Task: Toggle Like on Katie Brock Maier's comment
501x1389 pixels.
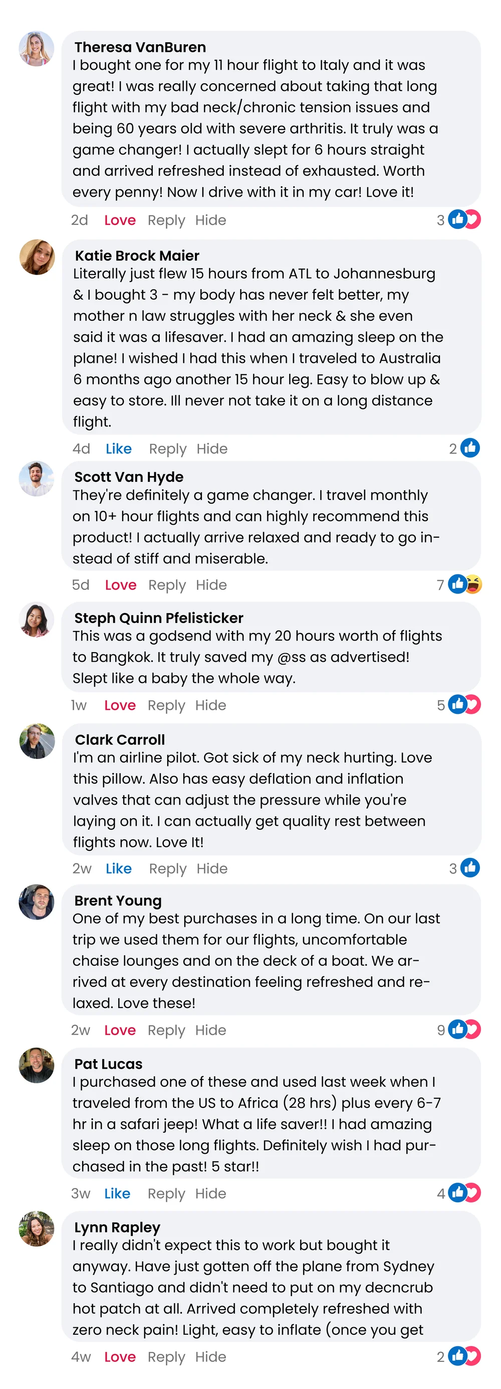Action: [x=118, y=449]
